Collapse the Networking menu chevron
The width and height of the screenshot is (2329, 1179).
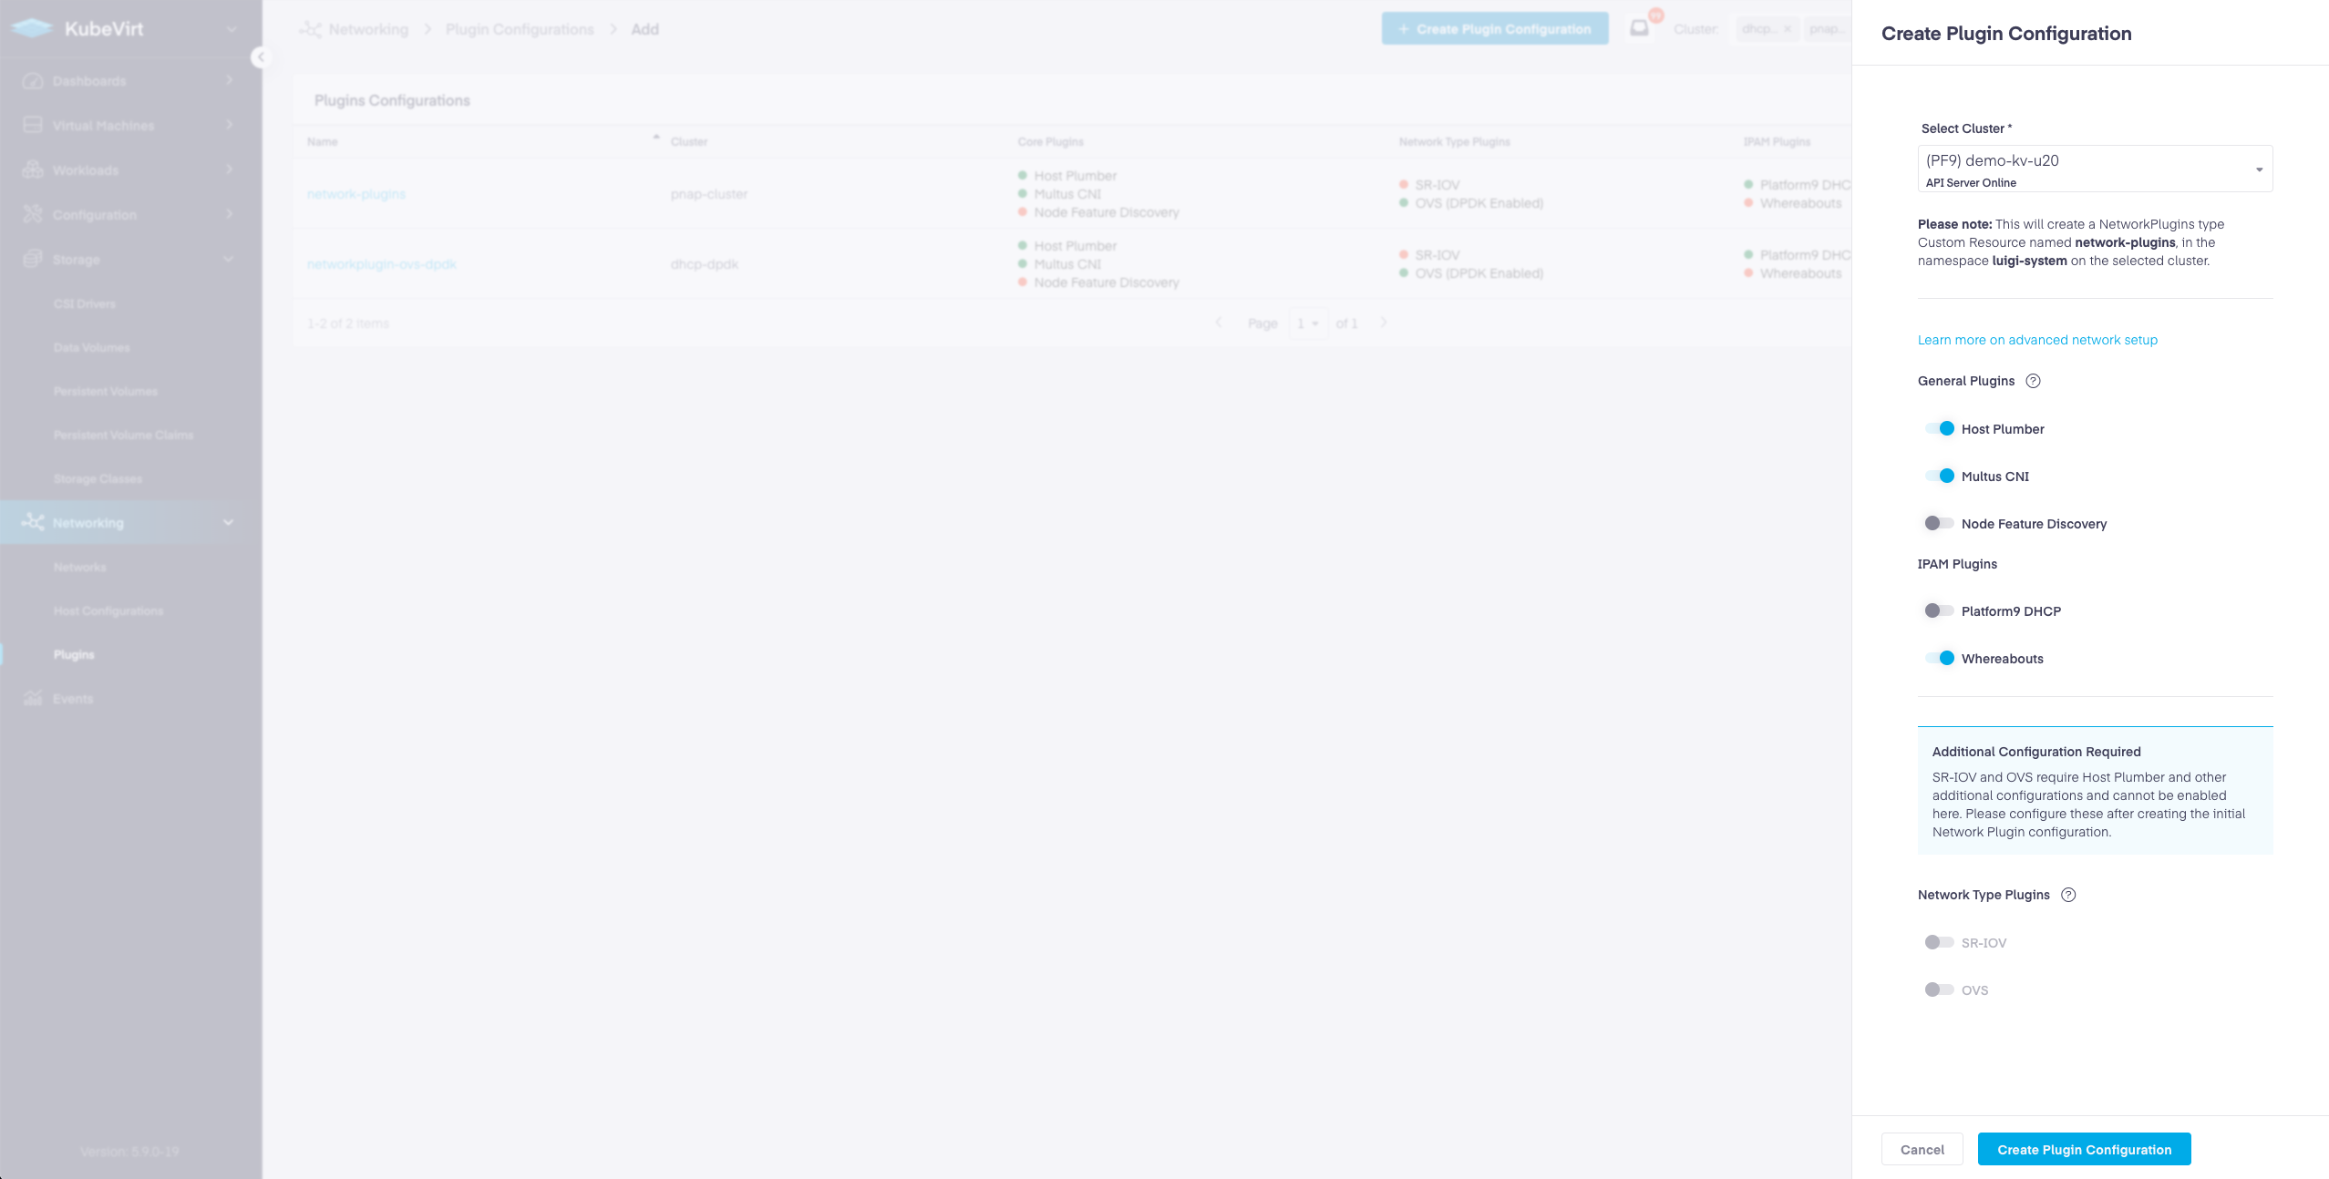(228, 522)
